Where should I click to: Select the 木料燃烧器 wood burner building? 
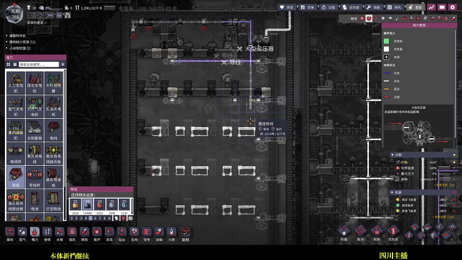[53, 83]
